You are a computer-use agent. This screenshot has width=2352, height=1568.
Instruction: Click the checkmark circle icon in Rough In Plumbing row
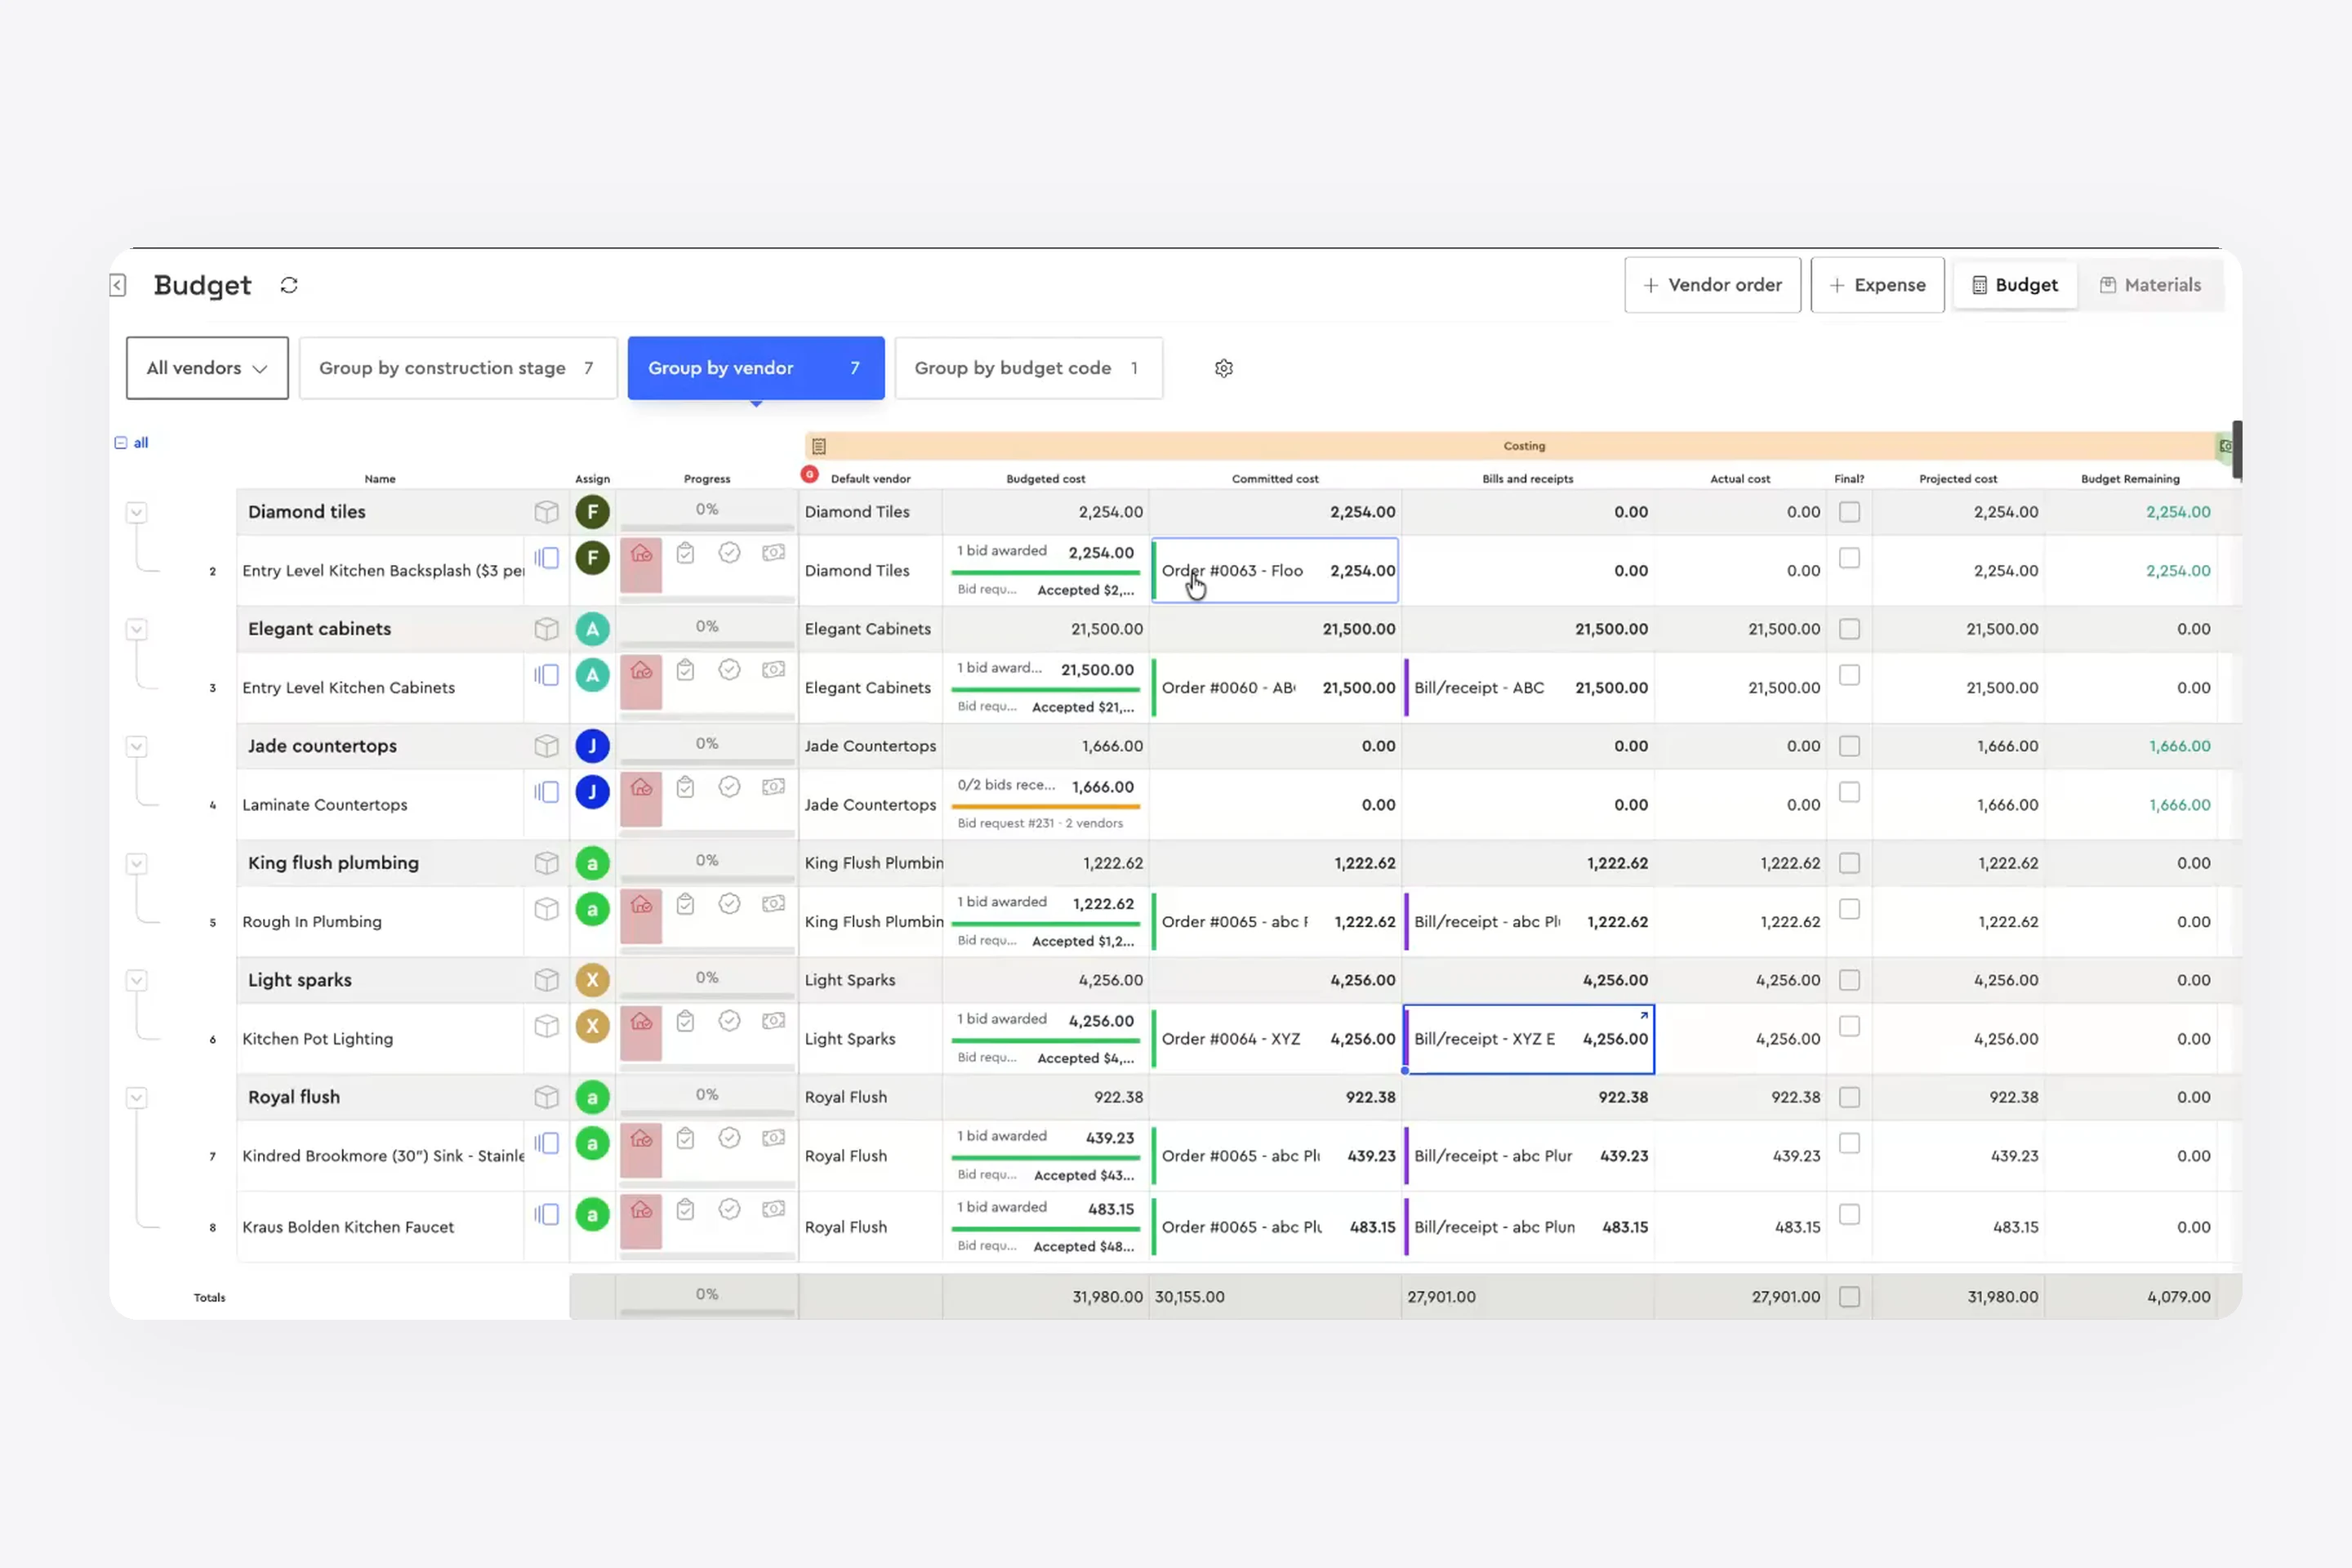(729, 904)
